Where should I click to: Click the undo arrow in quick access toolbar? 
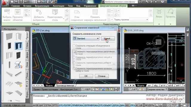pyautogui.click(x=25, y=1)
